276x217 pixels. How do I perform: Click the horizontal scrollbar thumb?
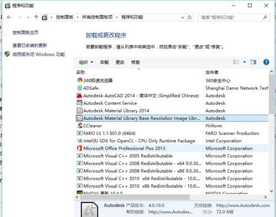point(135,197)
